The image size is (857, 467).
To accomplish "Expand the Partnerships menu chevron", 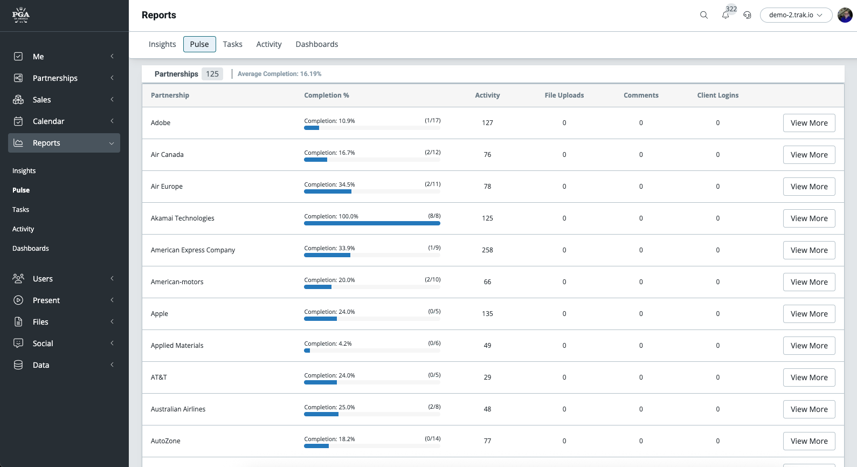I will point(112,78).
